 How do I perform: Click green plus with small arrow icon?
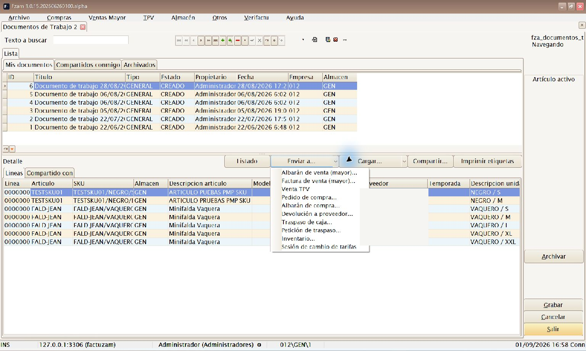(x=230, y=40)
